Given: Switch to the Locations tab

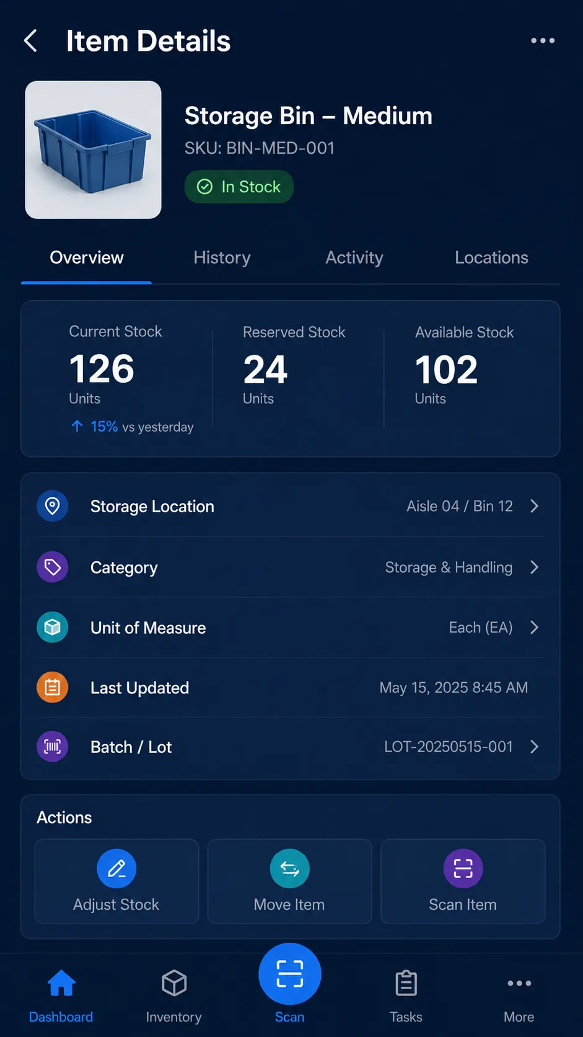Looking at the screenshot, I should click(x=491, y=257).
